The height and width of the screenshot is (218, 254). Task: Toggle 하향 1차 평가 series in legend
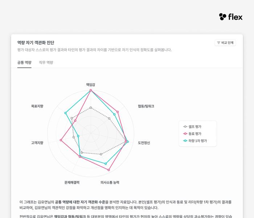click(x=195, y=141)
